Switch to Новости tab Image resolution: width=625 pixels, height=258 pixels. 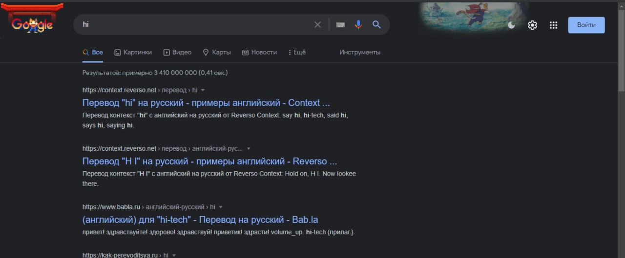coord(259,52)
